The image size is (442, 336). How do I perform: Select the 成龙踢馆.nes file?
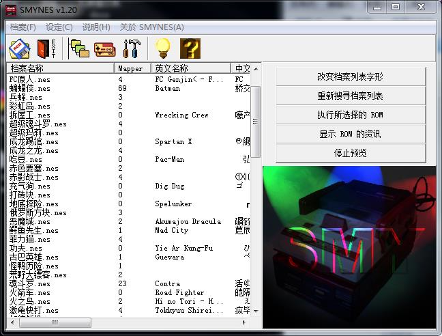34,141
